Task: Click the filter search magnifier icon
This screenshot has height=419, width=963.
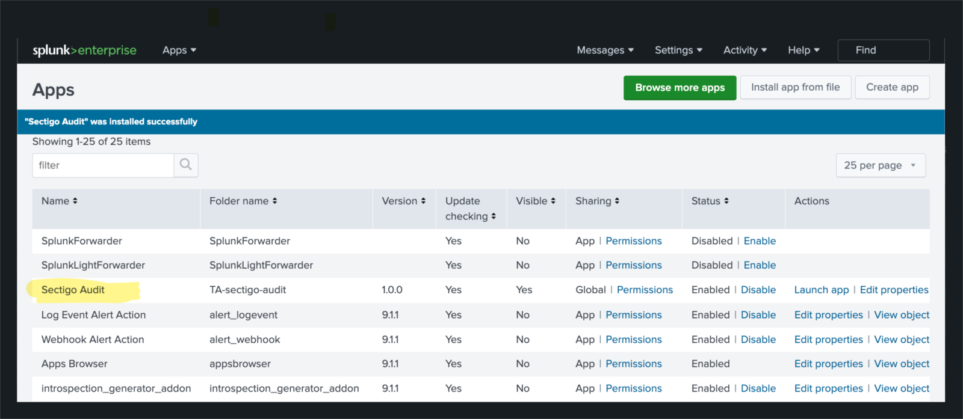Action: [x=186, y=165]
